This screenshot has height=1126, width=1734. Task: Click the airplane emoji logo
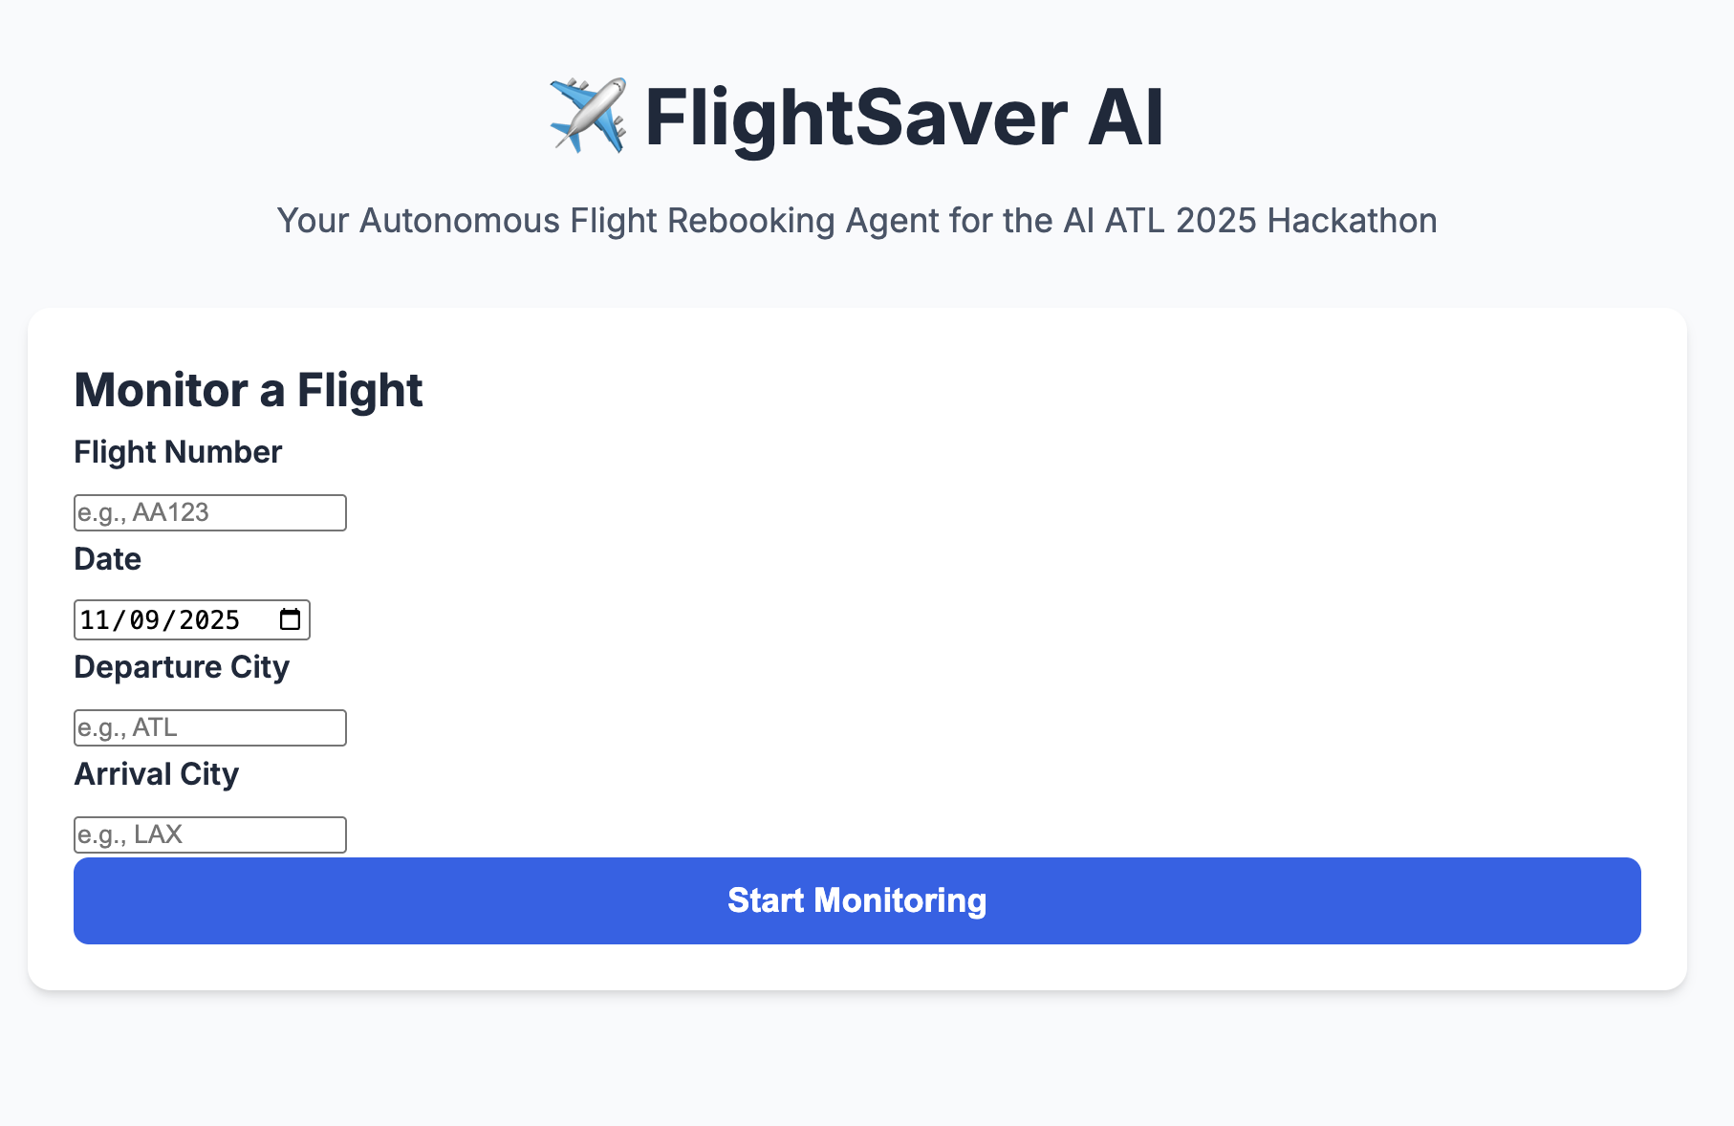587,117
